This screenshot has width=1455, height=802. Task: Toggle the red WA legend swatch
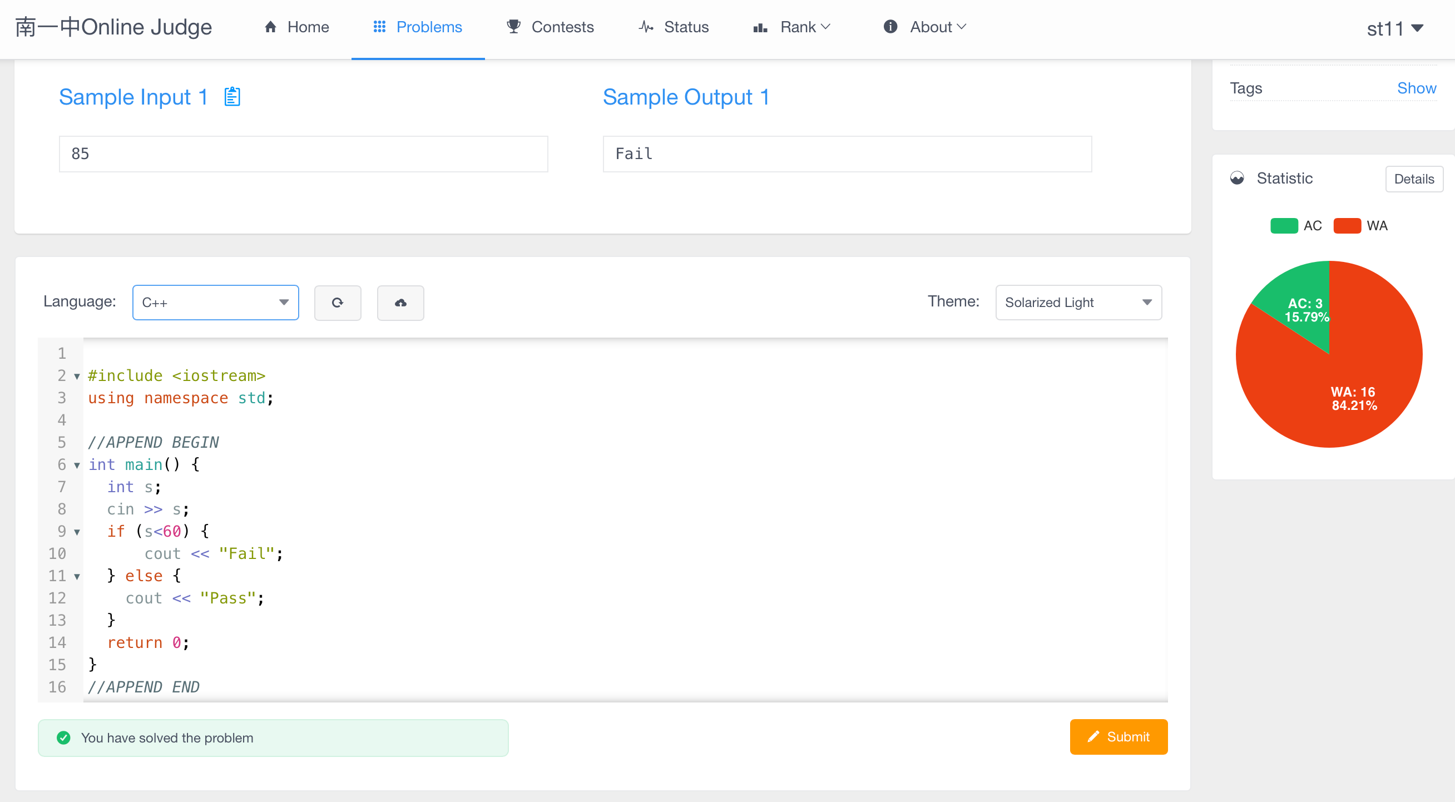pos(1347,226)
